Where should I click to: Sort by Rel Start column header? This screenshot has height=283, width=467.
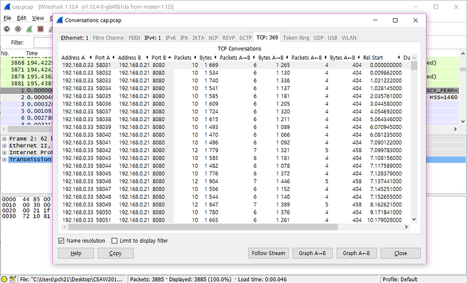click(x=381, y=58)
